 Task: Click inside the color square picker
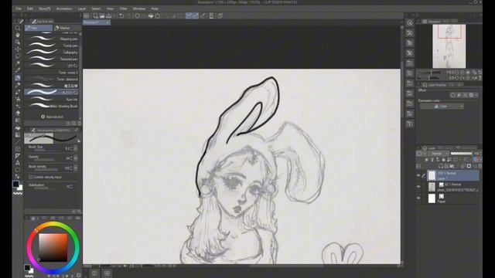tap(53, 247)
